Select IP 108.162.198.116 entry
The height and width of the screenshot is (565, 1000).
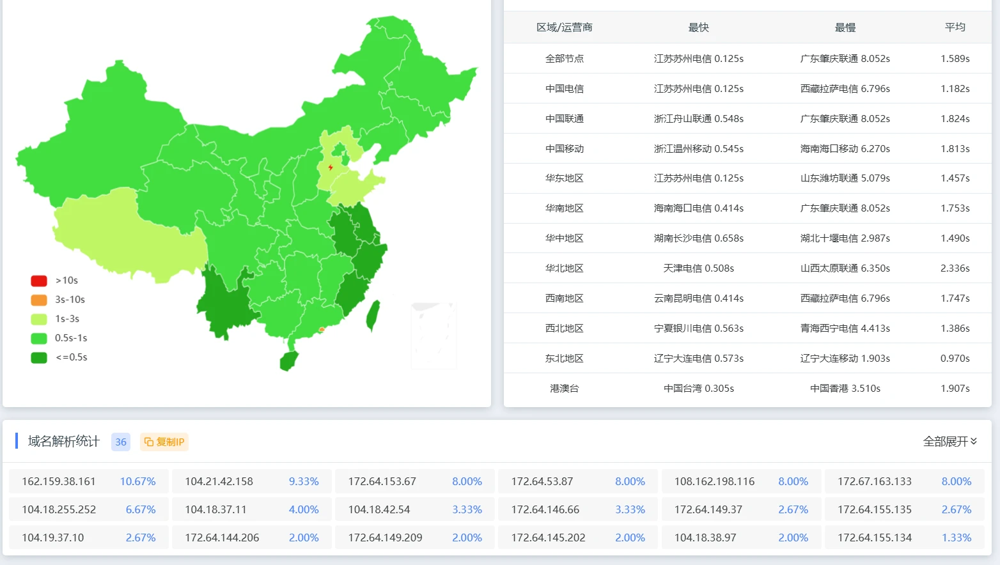coord(742,481)
